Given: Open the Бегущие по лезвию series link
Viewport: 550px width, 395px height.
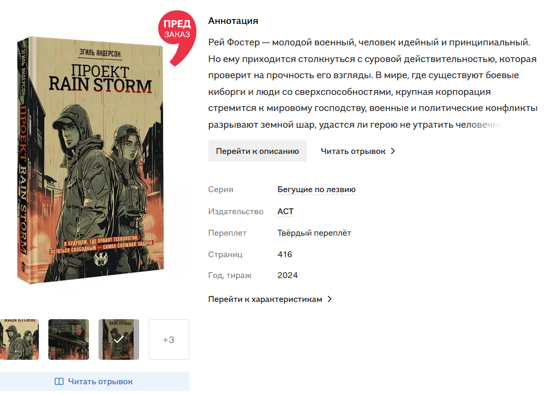Looking at the screenshot, I should 317,190.
